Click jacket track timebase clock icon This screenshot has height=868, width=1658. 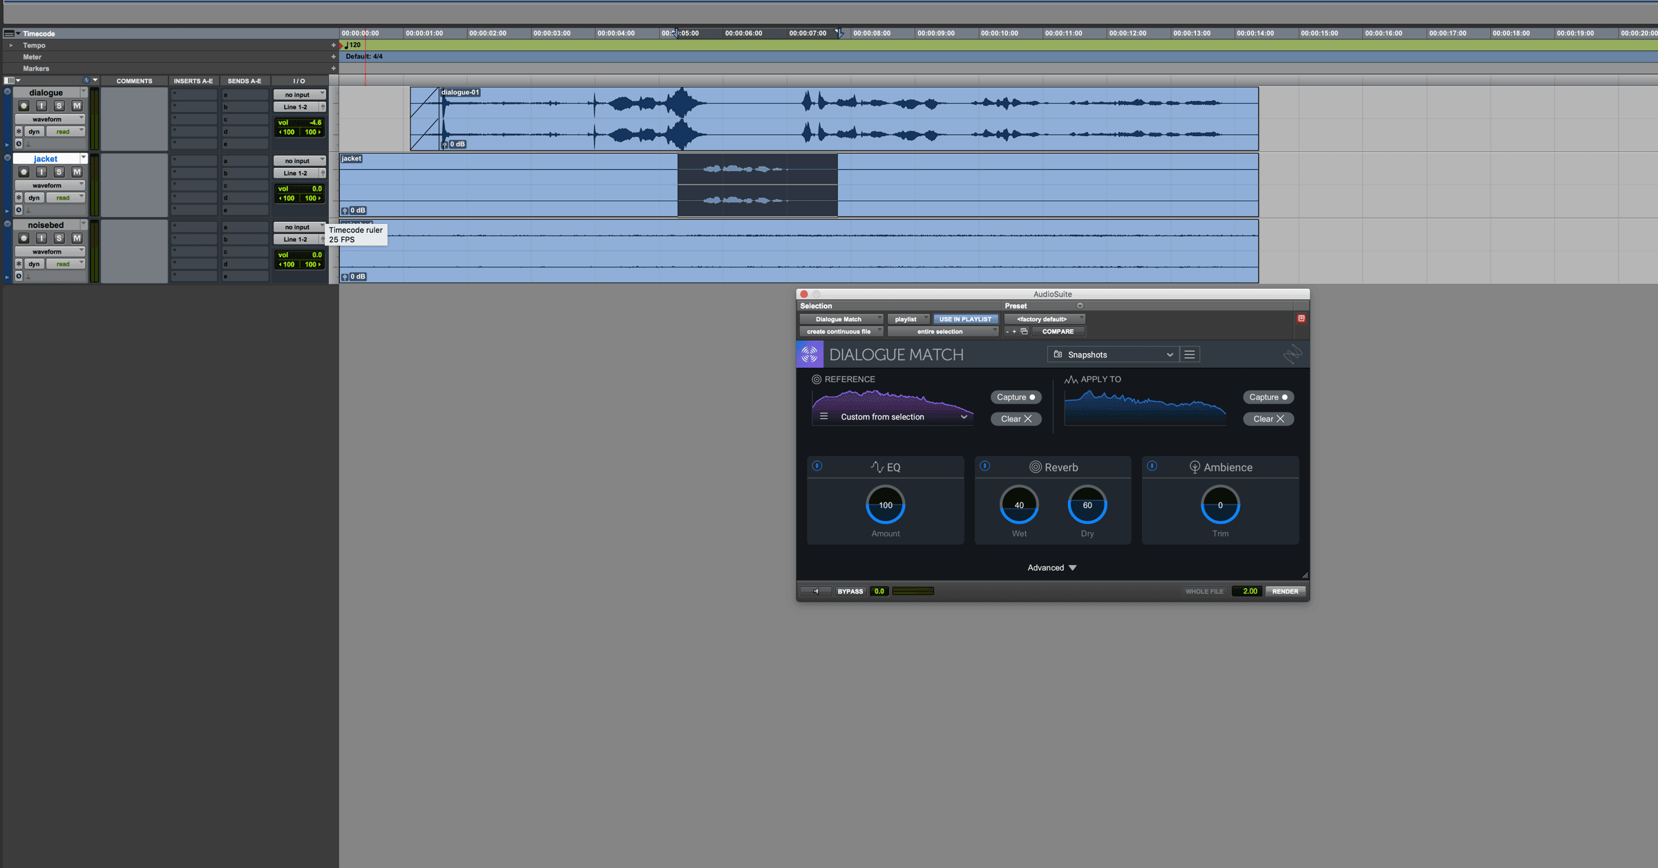19,210
